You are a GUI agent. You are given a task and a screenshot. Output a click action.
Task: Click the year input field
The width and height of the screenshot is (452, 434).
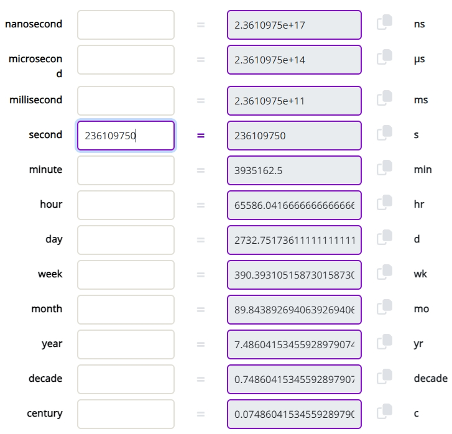click(x=126, y=344)
